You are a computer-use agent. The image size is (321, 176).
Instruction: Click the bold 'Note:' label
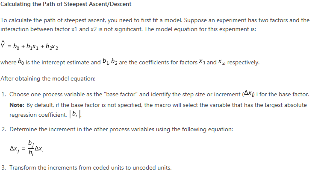17,105
